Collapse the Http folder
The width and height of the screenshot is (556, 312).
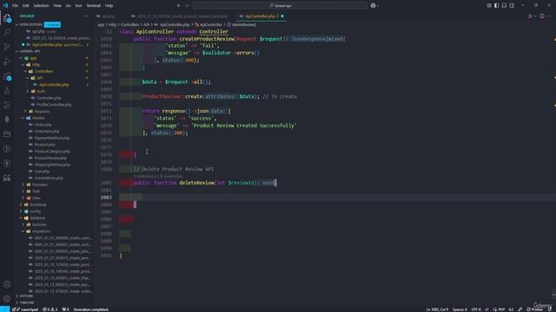click(x=23, y=65)
